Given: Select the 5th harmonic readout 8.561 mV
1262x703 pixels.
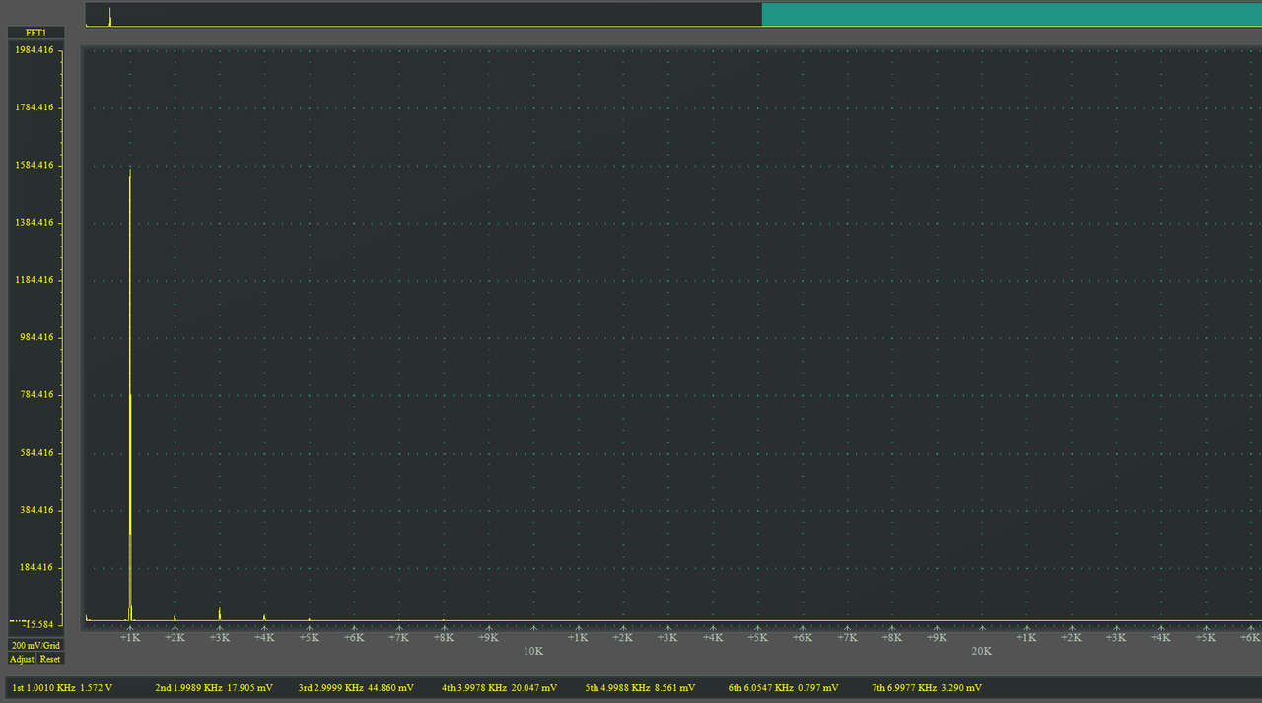Looking at the screenshot, I should (x=640, y=687).
